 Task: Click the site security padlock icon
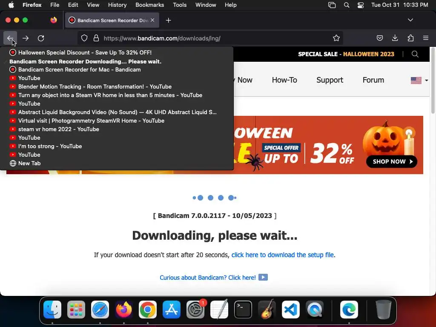[x=96, y=38]
